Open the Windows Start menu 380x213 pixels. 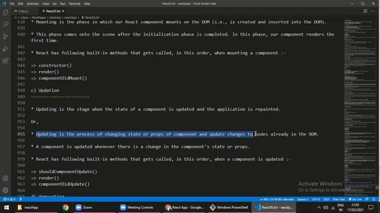[7, 208]
